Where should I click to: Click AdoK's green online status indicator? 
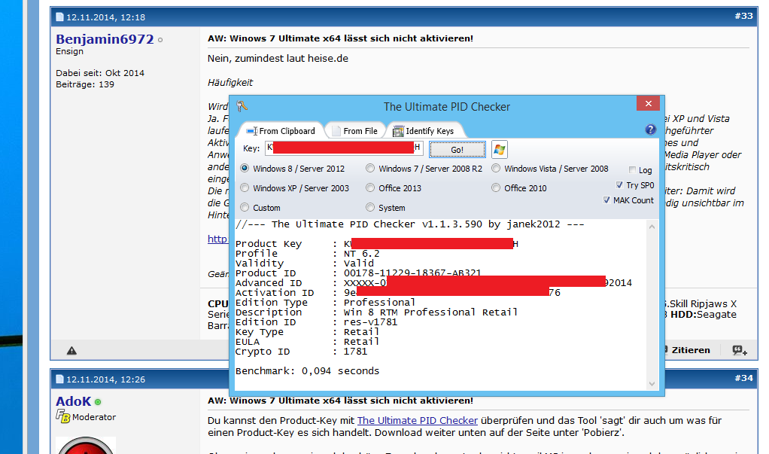click(98, 402)
